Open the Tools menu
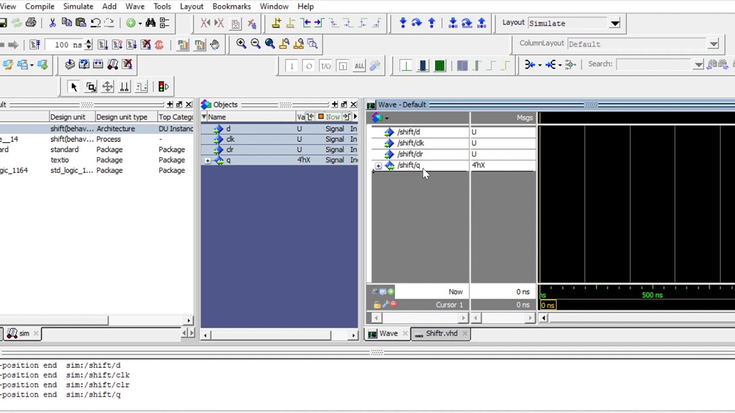735x413 pixels. (162, 6)
